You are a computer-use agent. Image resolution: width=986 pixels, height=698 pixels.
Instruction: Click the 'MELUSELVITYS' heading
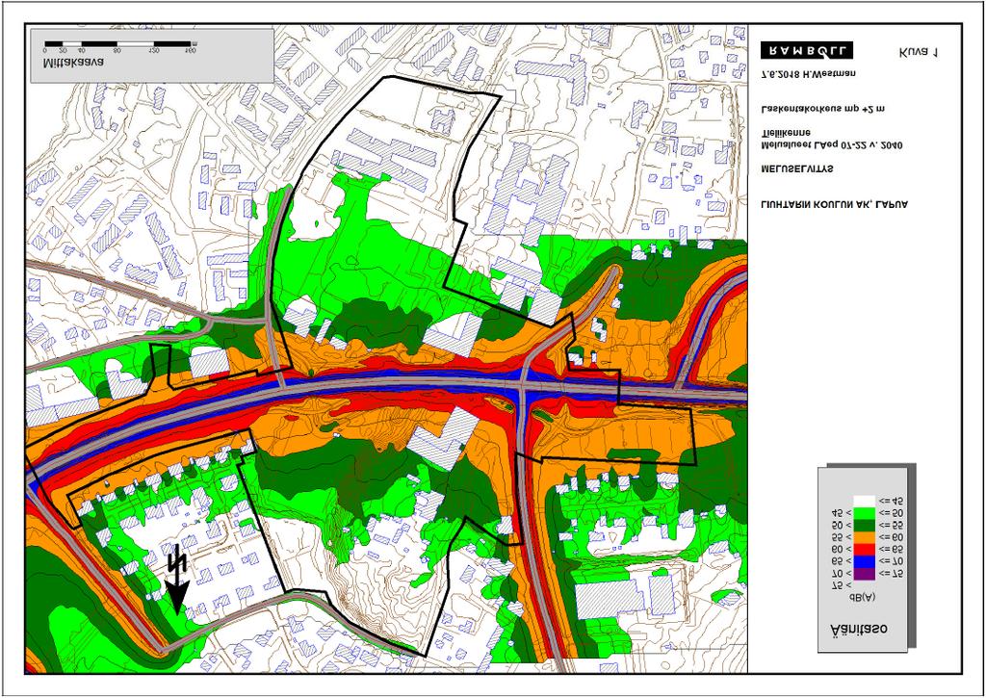pyautogui.click(x=797, y=169)
